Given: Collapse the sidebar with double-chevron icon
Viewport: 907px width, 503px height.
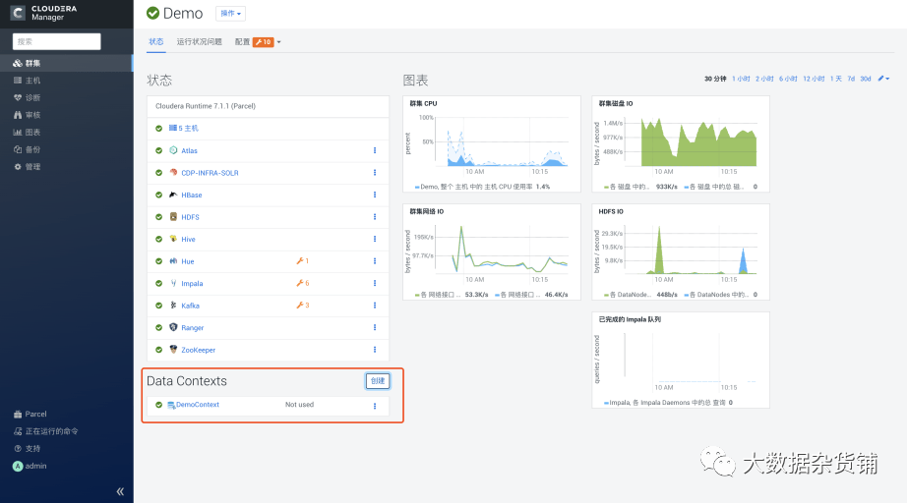Looking at the screenshot, I should pos(120,491).
